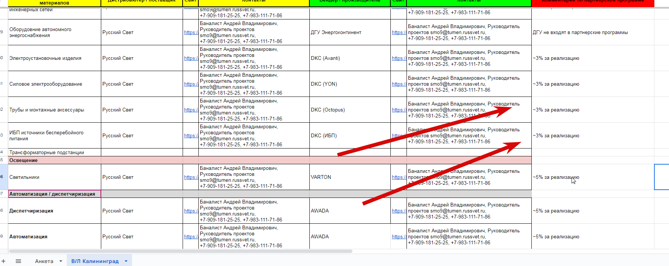669x266 pixels.
Task: Open vendor site link next to VARTON
Action: pyautogui.click(x=399, y=177)
